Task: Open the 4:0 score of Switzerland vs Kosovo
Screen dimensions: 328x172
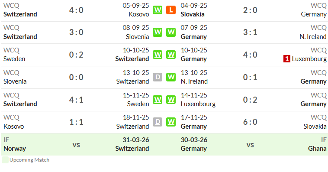Action: [76, 10]
